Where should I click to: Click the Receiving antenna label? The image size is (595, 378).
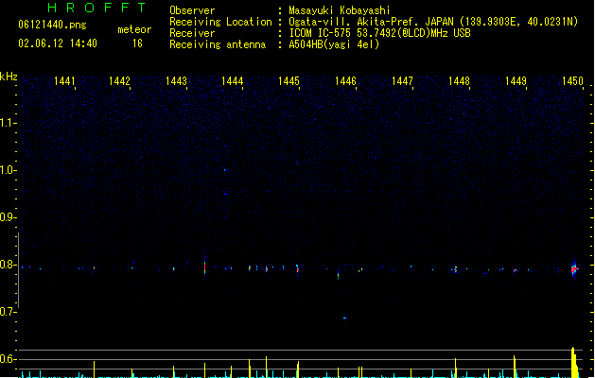218,44
